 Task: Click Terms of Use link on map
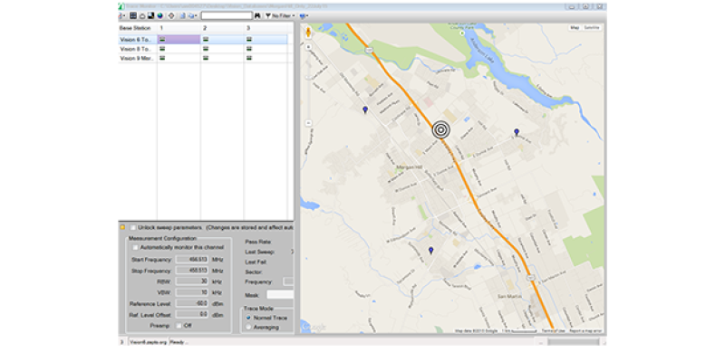(553, 330)
